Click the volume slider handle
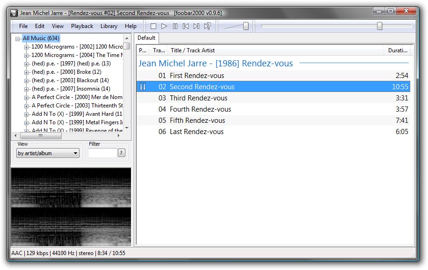Screen dimensions: 428x270 246,26
